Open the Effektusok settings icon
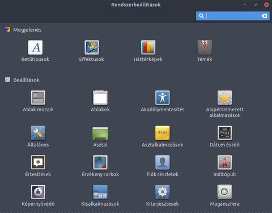Viewport: 272px width, 213px height. coord(92,47)
